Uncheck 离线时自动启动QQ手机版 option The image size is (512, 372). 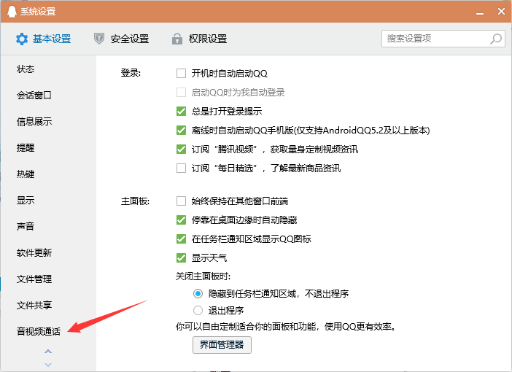181,130
